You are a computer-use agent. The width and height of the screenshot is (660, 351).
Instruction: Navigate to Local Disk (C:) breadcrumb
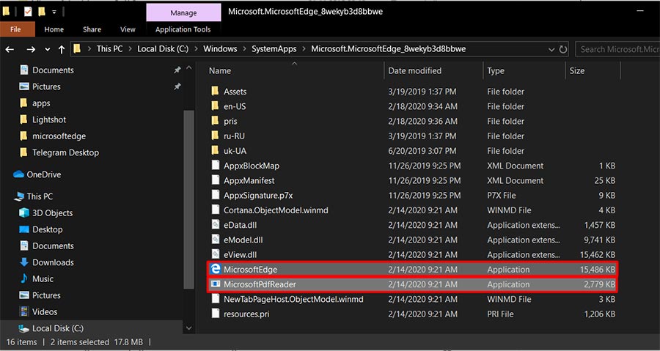(x=163, y=49)
